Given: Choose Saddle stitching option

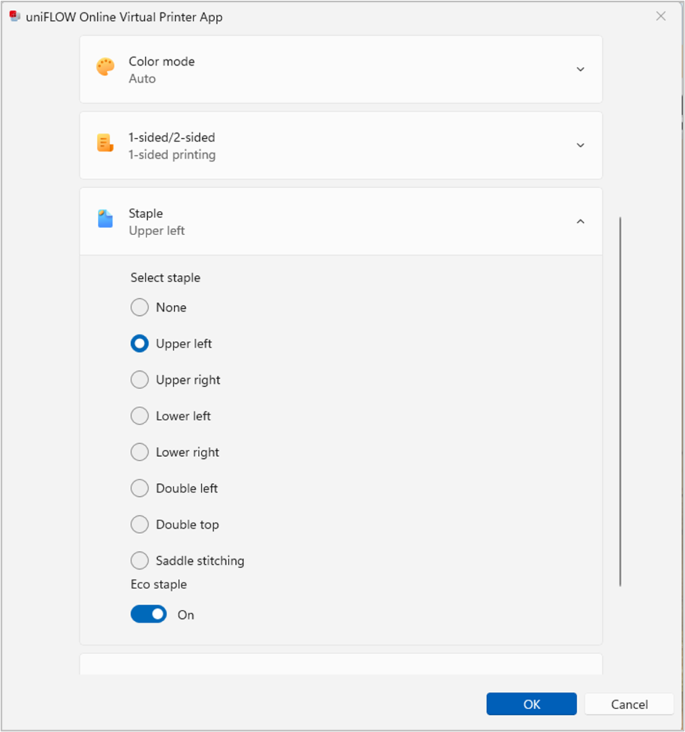Looking at the screenshot, I should [x=139, y=560].
